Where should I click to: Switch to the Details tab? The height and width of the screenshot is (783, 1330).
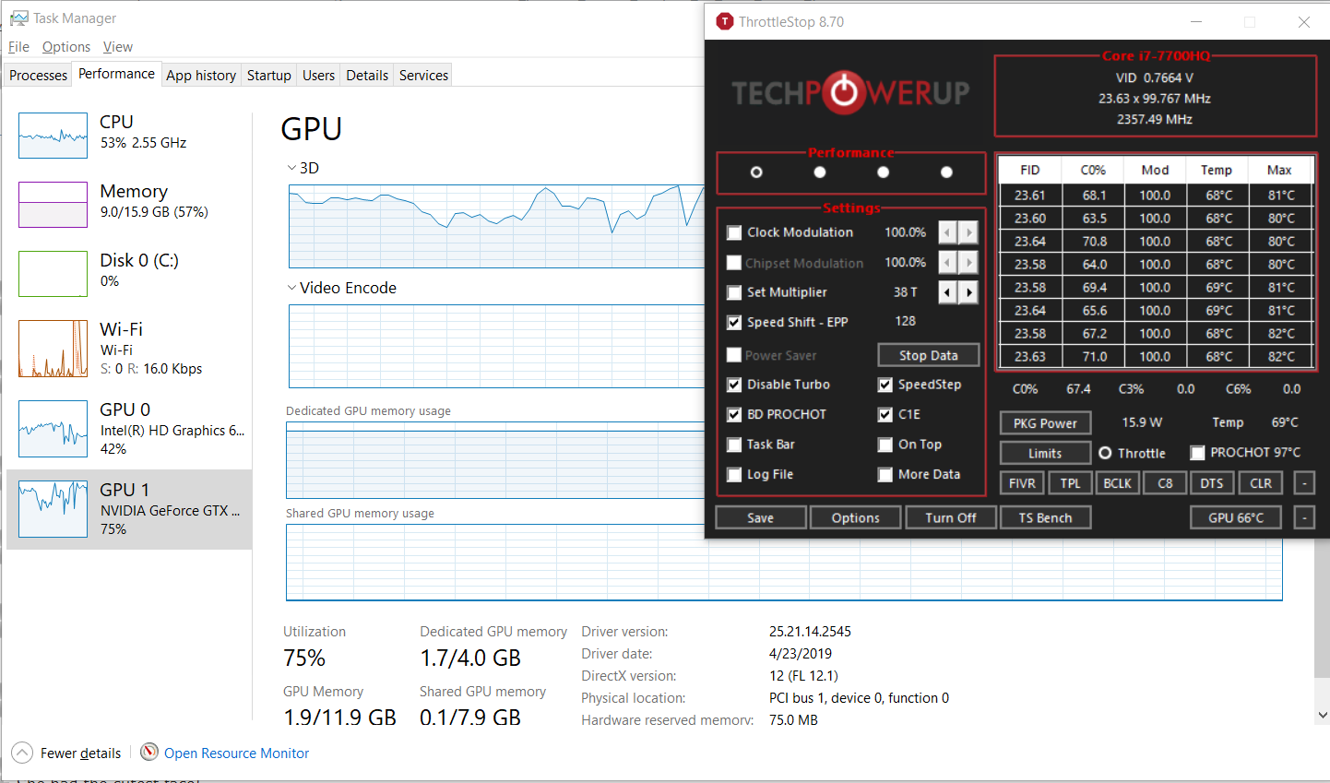tap(367, 76)
